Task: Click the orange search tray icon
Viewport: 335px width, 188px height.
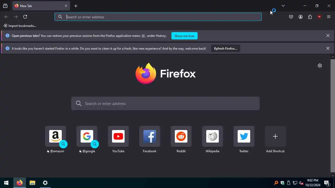Action: [x=276, y=183]
